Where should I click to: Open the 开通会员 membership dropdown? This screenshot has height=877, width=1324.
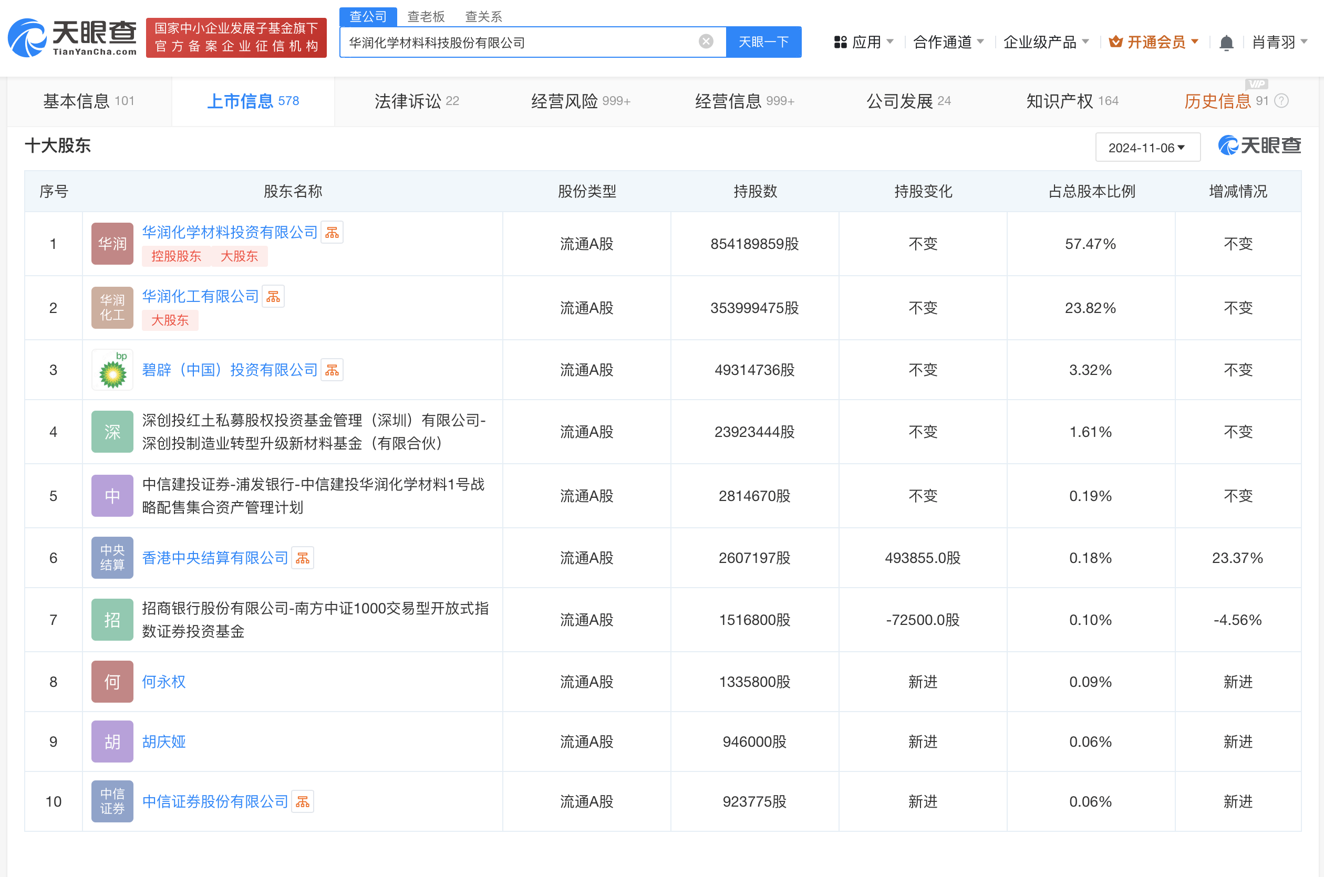pos(1153,42)
